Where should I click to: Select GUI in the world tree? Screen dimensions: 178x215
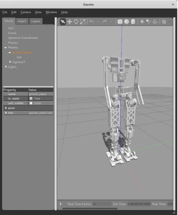tap(11, 28)
